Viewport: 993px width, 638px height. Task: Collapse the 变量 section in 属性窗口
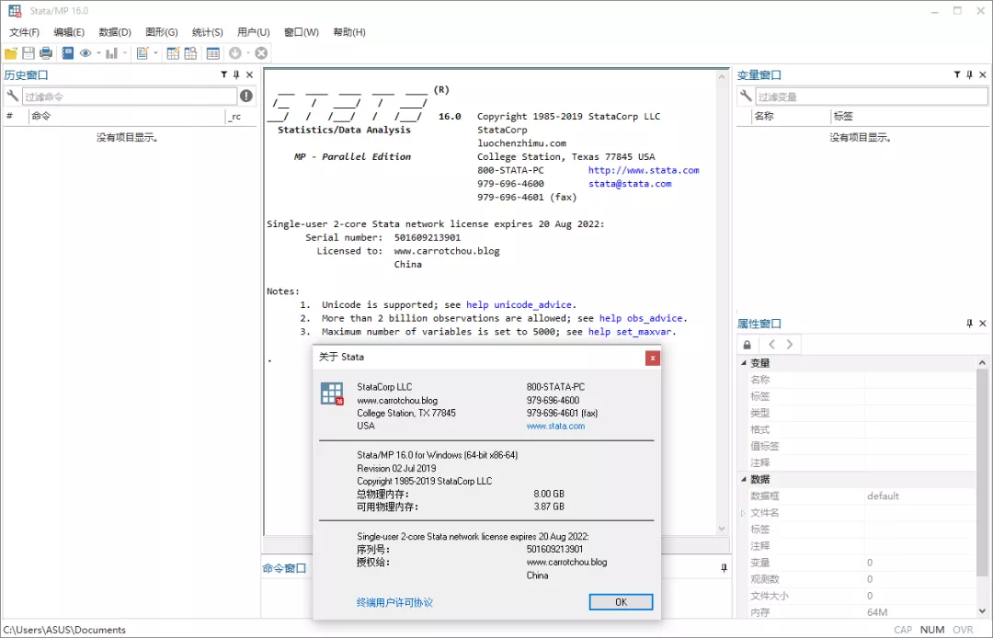[x=744, y=363]
